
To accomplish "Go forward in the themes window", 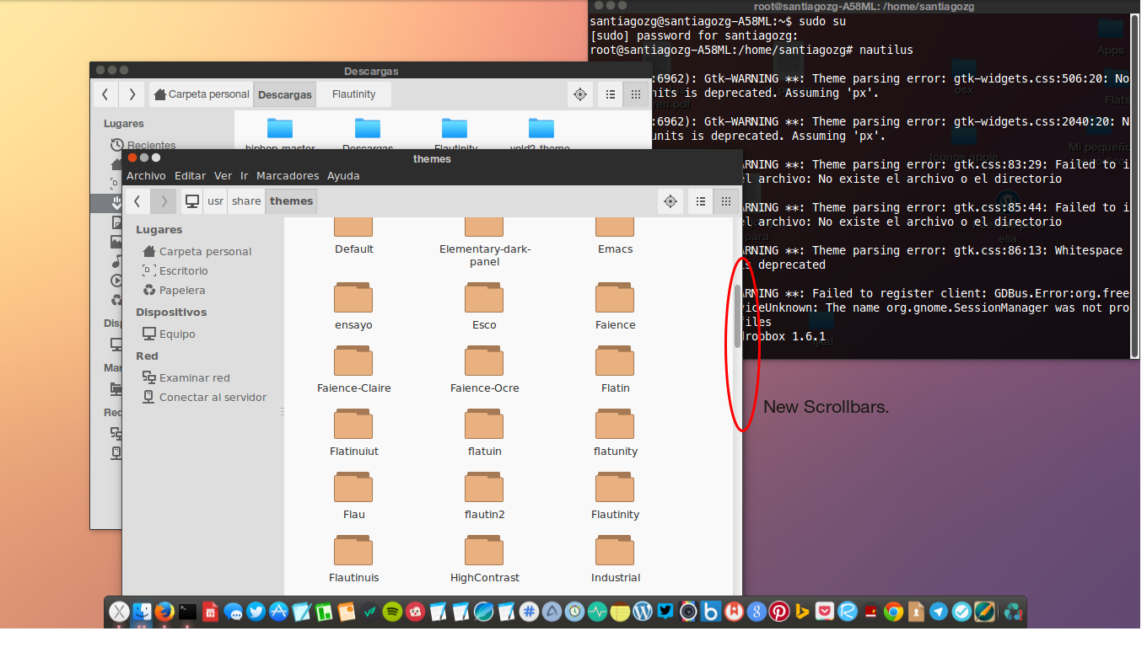I will point(164,201).
